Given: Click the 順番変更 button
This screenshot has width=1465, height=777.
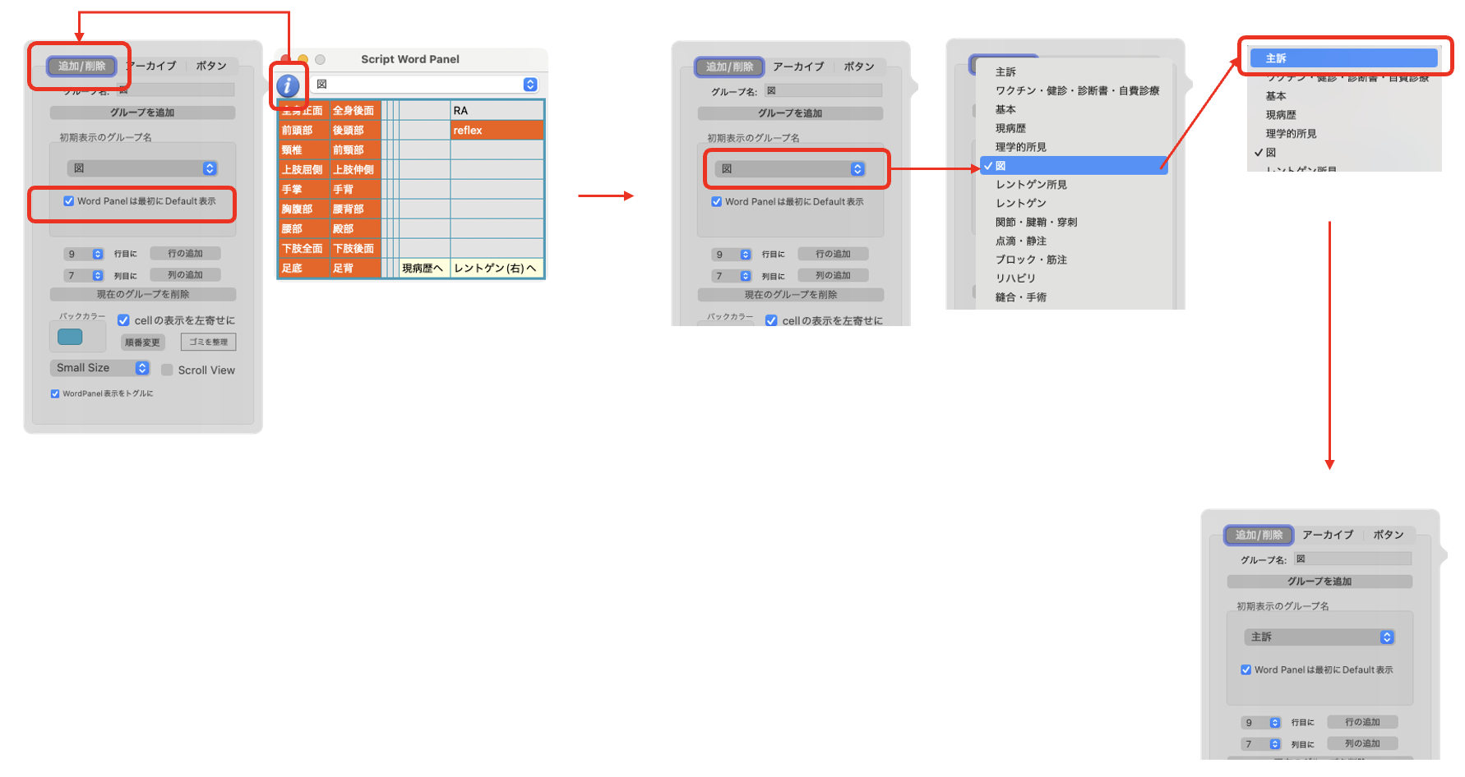Looking at the screenshot, I should 143,343.
